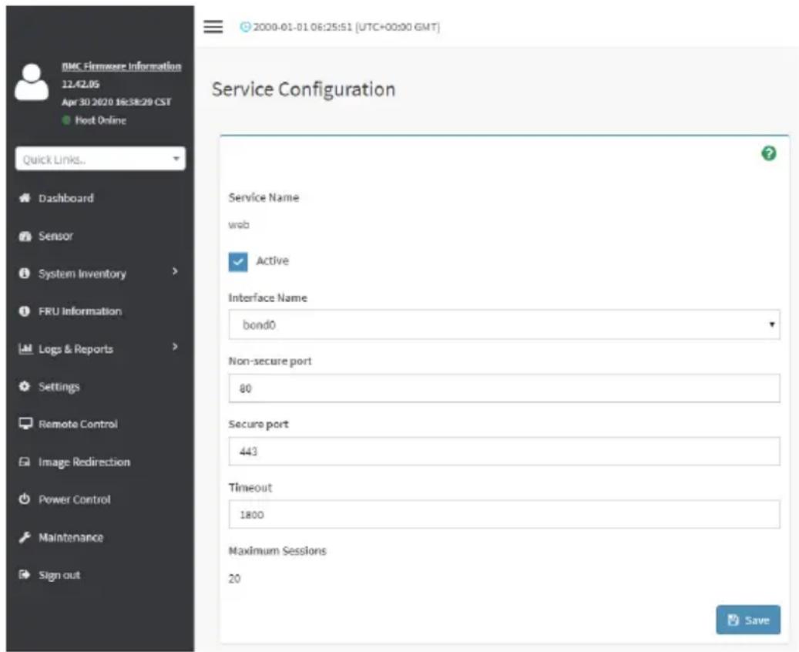799x652 pixels.
Task: Select Image Redirection in the sidebar
Action: tap(85, 462)
